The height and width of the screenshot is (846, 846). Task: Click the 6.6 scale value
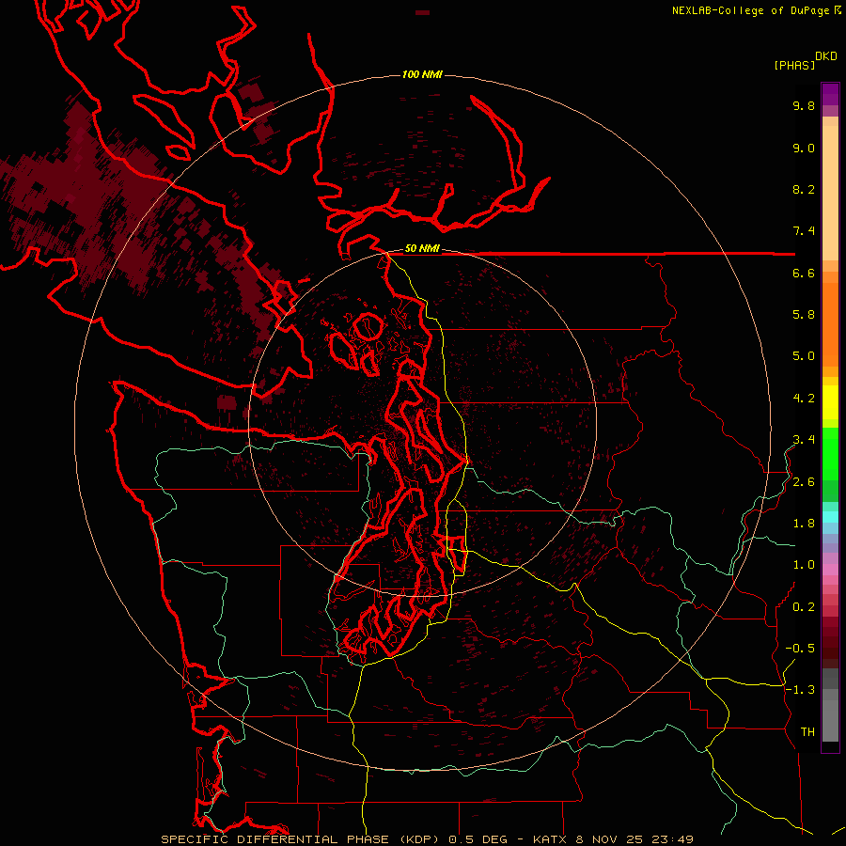804,273
